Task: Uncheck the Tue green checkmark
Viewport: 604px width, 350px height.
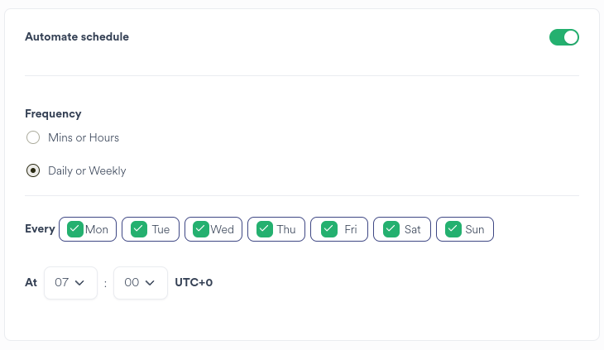Action: 139,229
